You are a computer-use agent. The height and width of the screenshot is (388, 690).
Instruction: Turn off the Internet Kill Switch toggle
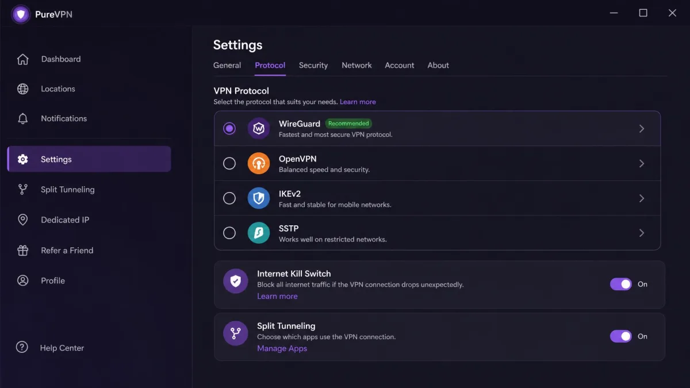click(621, 284)
